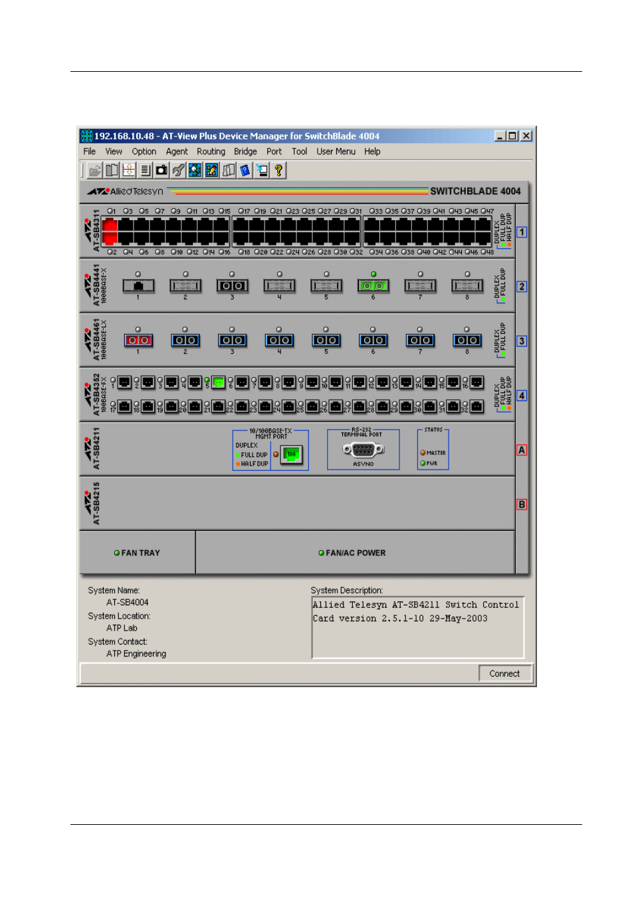Open the Bridge menu
The width and height of the screenshot is (634, 898).
click(245, 152)
